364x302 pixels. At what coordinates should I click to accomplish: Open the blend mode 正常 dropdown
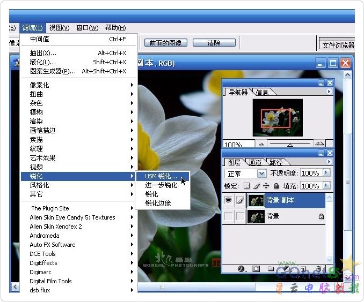261,173
